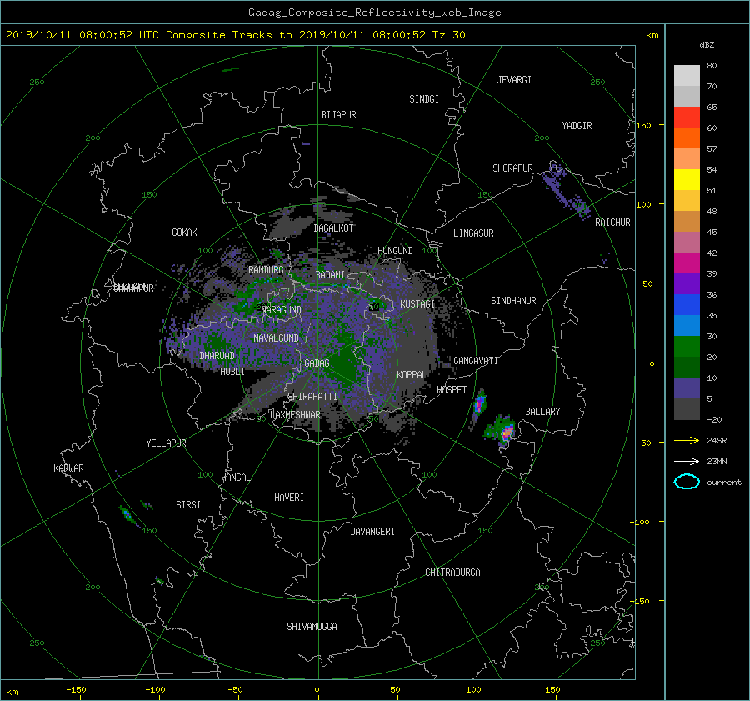Click the SHORAPUR label
The height and width of the screenshot is (701, 750).
512,168
